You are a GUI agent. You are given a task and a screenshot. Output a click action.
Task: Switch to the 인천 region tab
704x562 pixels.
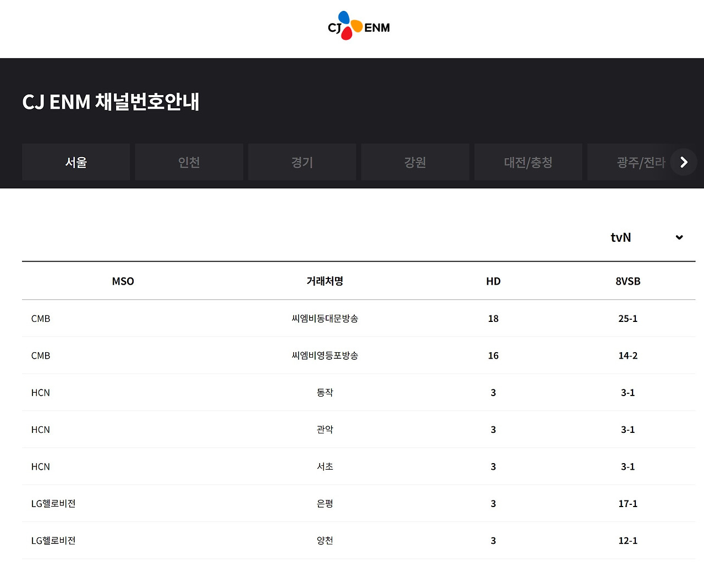pyautogui.click(x=189, y=162)
